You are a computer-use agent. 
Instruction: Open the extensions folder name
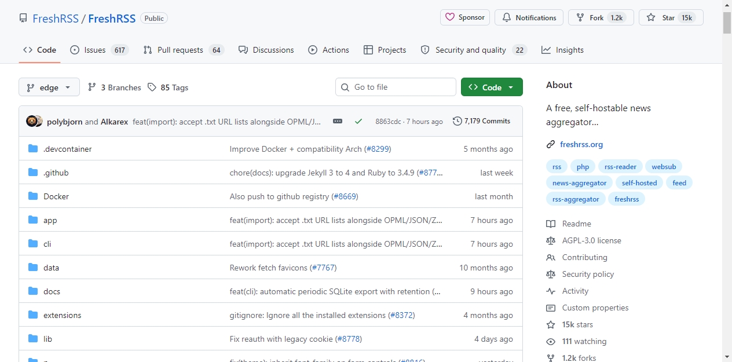(63, 315)
